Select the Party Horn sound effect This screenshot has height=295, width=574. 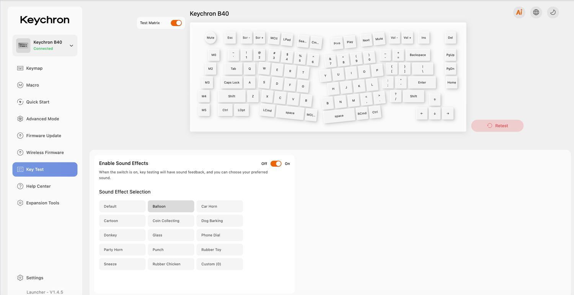(122, 250)
